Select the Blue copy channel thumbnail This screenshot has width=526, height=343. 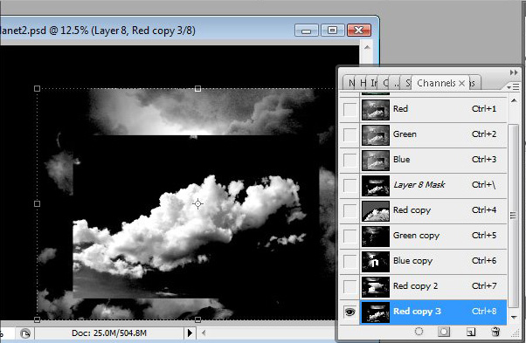pos(376,261)
